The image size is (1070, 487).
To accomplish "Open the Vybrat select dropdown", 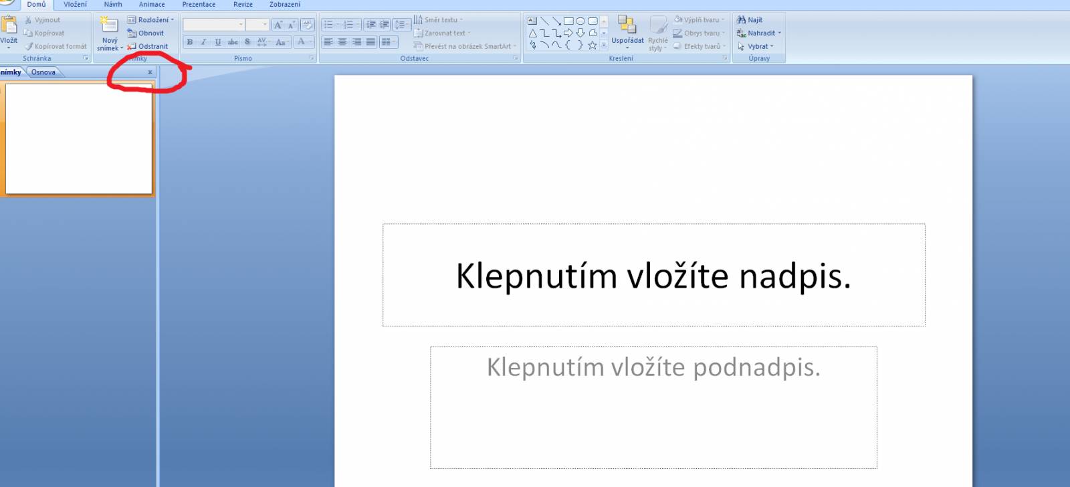I will (756, 46).
